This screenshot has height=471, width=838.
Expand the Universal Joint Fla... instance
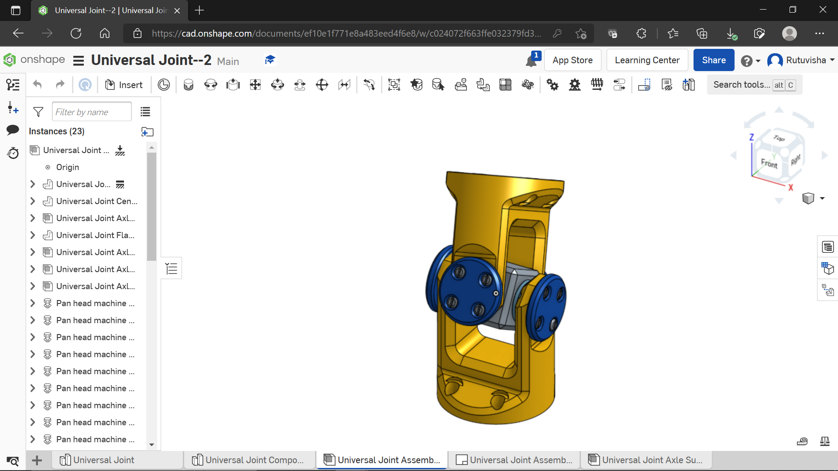click(x=33, y=235)
